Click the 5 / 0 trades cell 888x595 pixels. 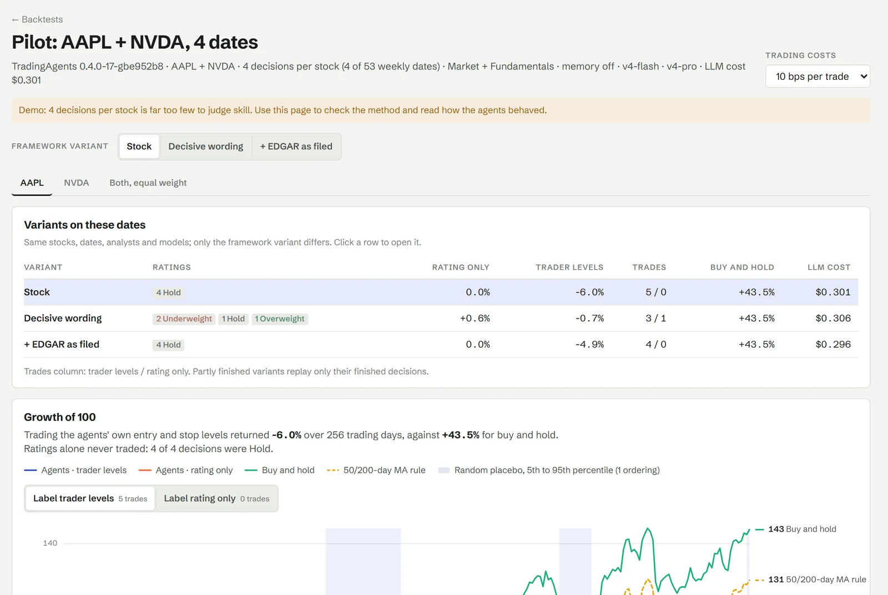pos(656,292)
